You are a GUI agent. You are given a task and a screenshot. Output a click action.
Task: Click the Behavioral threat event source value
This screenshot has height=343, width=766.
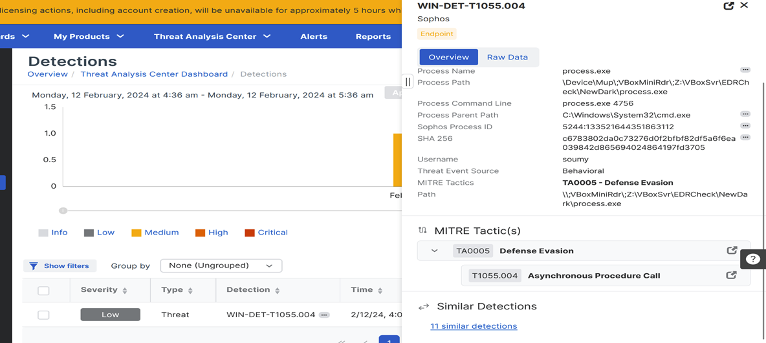pos(583,171)
